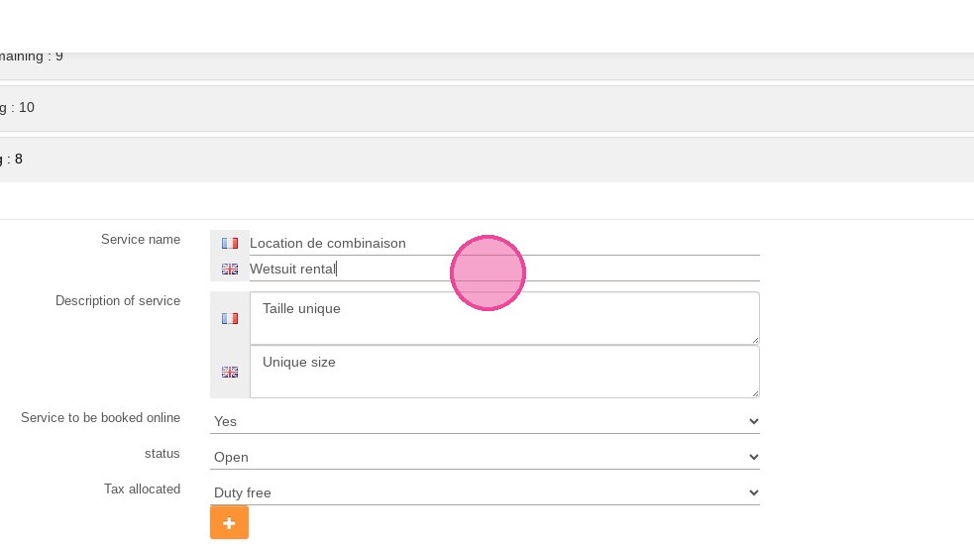Click the French flag beside Location de combinaison

(x=230, y=244)
